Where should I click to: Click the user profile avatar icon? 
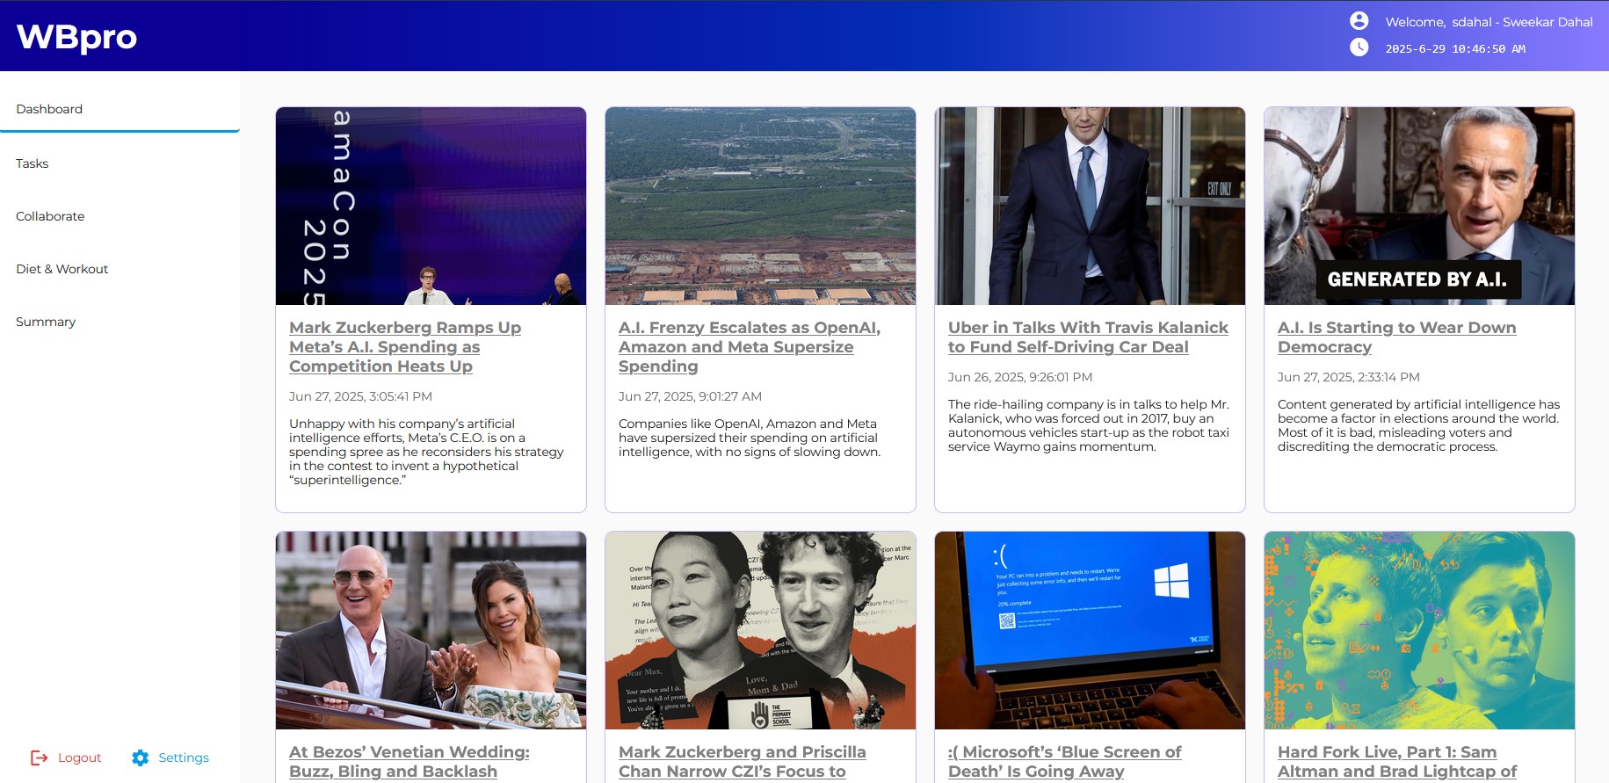tap(1359, 21)
